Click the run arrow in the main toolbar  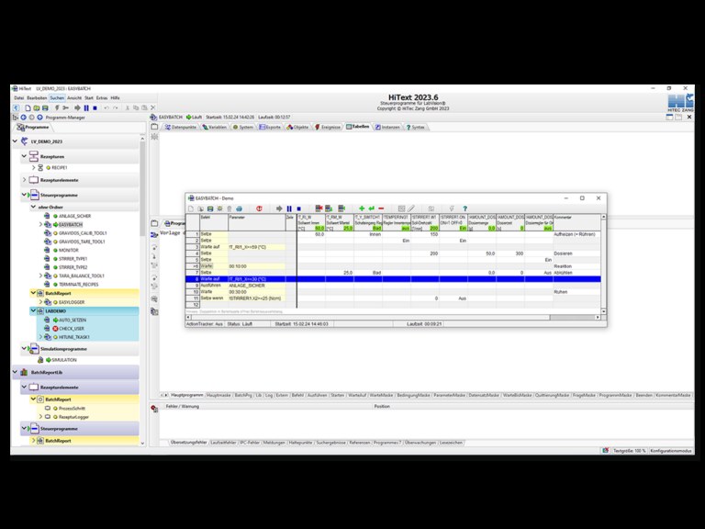coord(77,108)
